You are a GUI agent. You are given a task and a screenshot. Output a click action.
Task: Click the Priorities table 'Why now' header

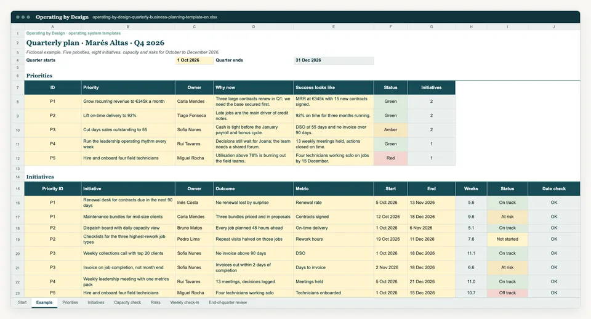(253, 87)
